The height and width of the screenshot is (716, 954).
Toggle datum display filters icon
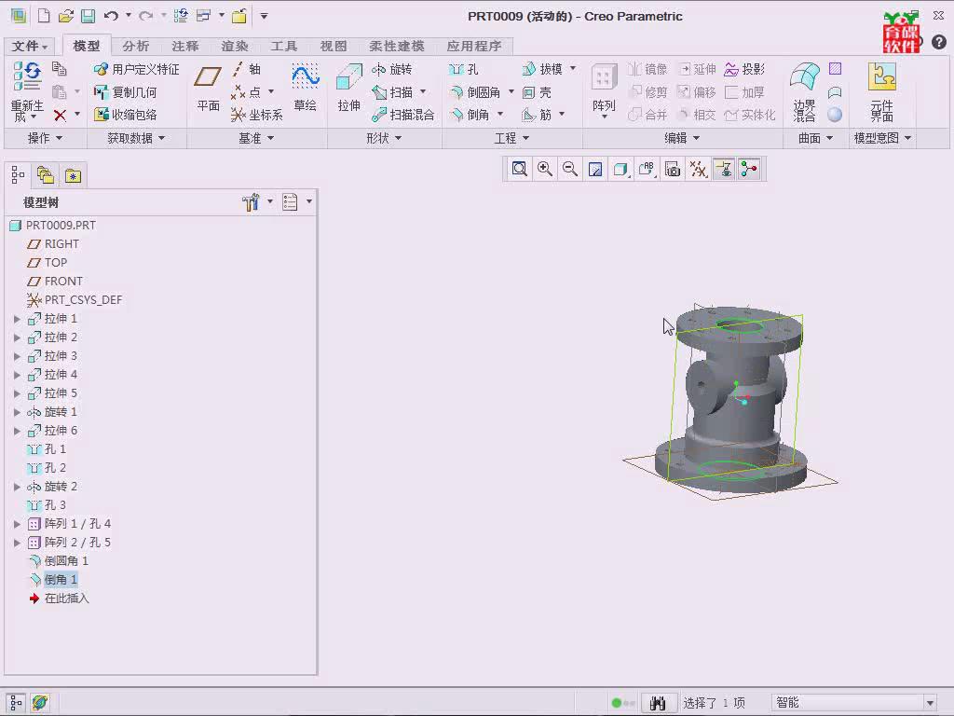[698, 169]
